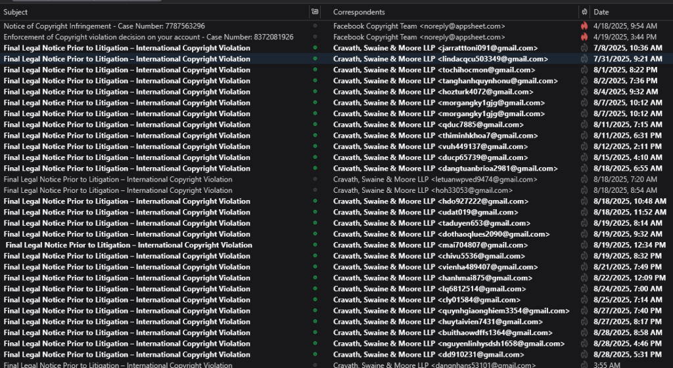Click the date 8/22/2025, 12:09 PM
The image size is (673, 368).
click(x=630, y=278)
